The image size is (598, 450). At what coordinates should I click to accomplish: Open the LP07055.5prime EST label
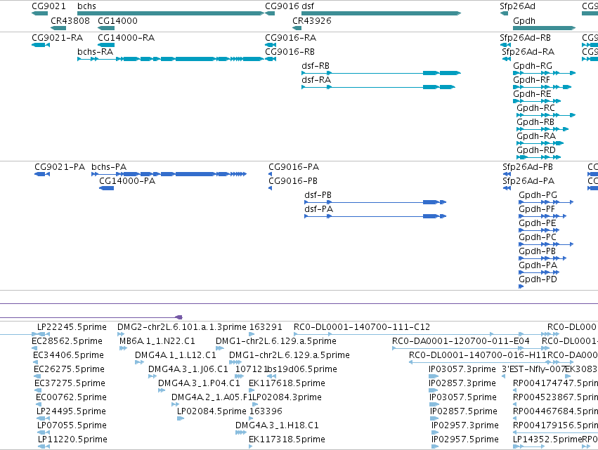pyautogui.click(x=72, y=425)
